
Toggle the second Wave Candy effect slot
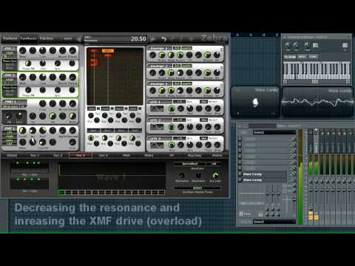pos(240,180)
